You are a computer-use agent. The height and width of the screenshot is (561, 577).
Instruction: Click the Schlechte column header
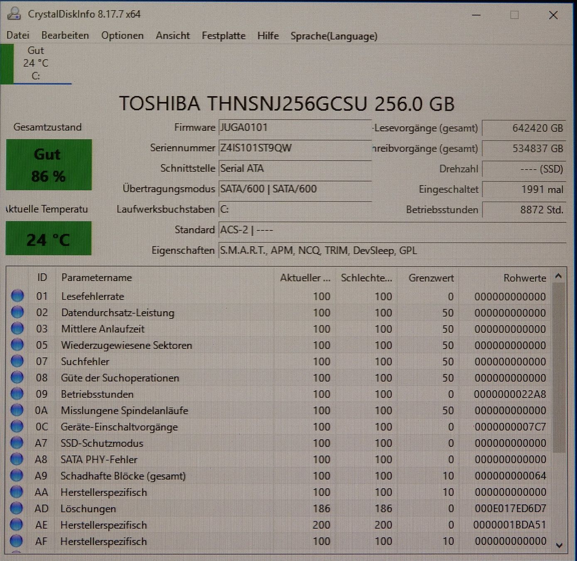click(366, 278)
